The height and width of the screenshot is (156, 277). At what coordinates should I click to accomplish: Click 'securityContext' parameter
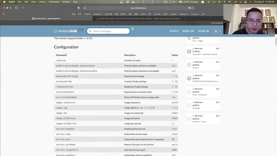coord(65,92)
